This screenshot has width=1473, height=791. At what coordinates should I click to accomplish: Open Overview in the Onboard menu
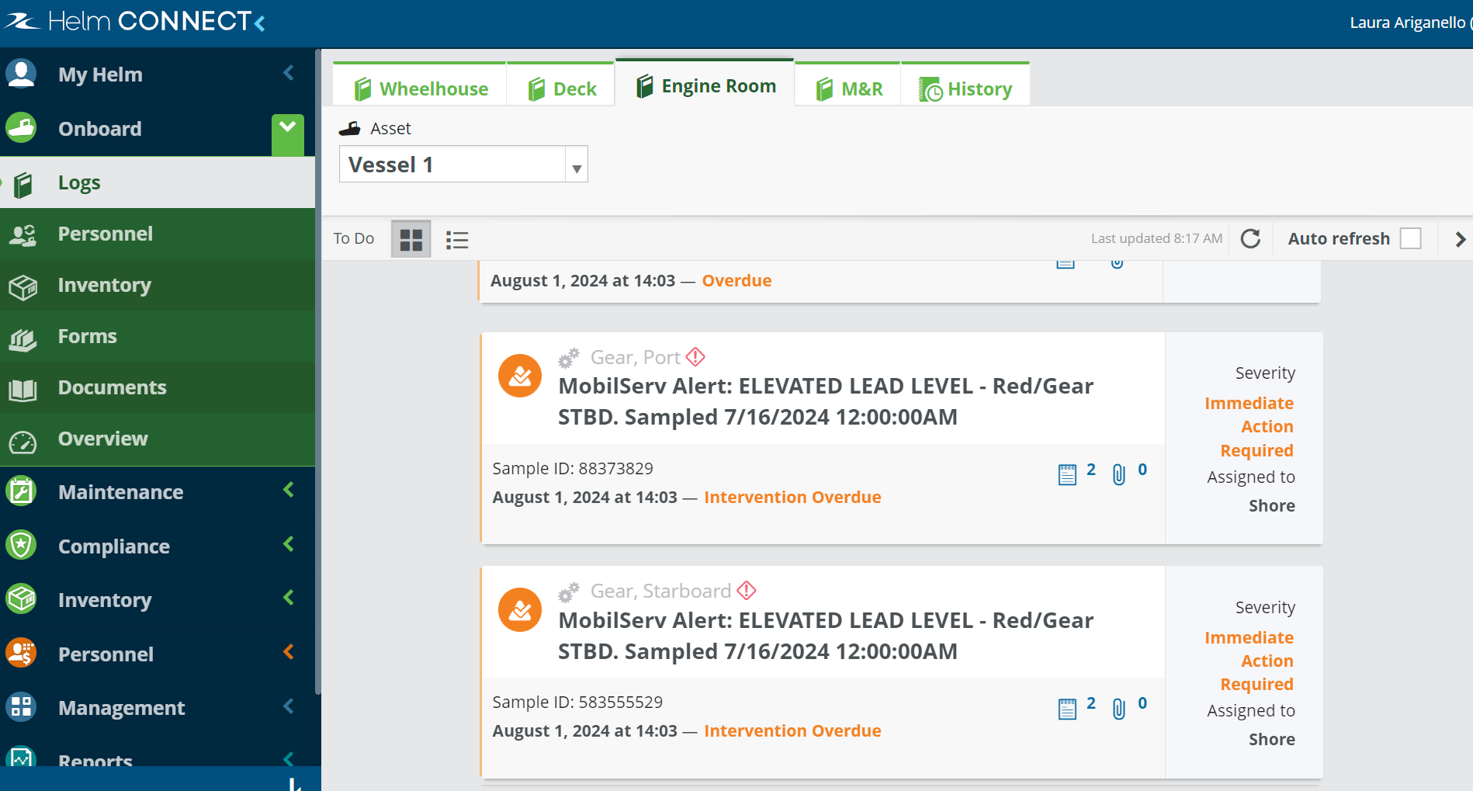(x=158, y=439)
